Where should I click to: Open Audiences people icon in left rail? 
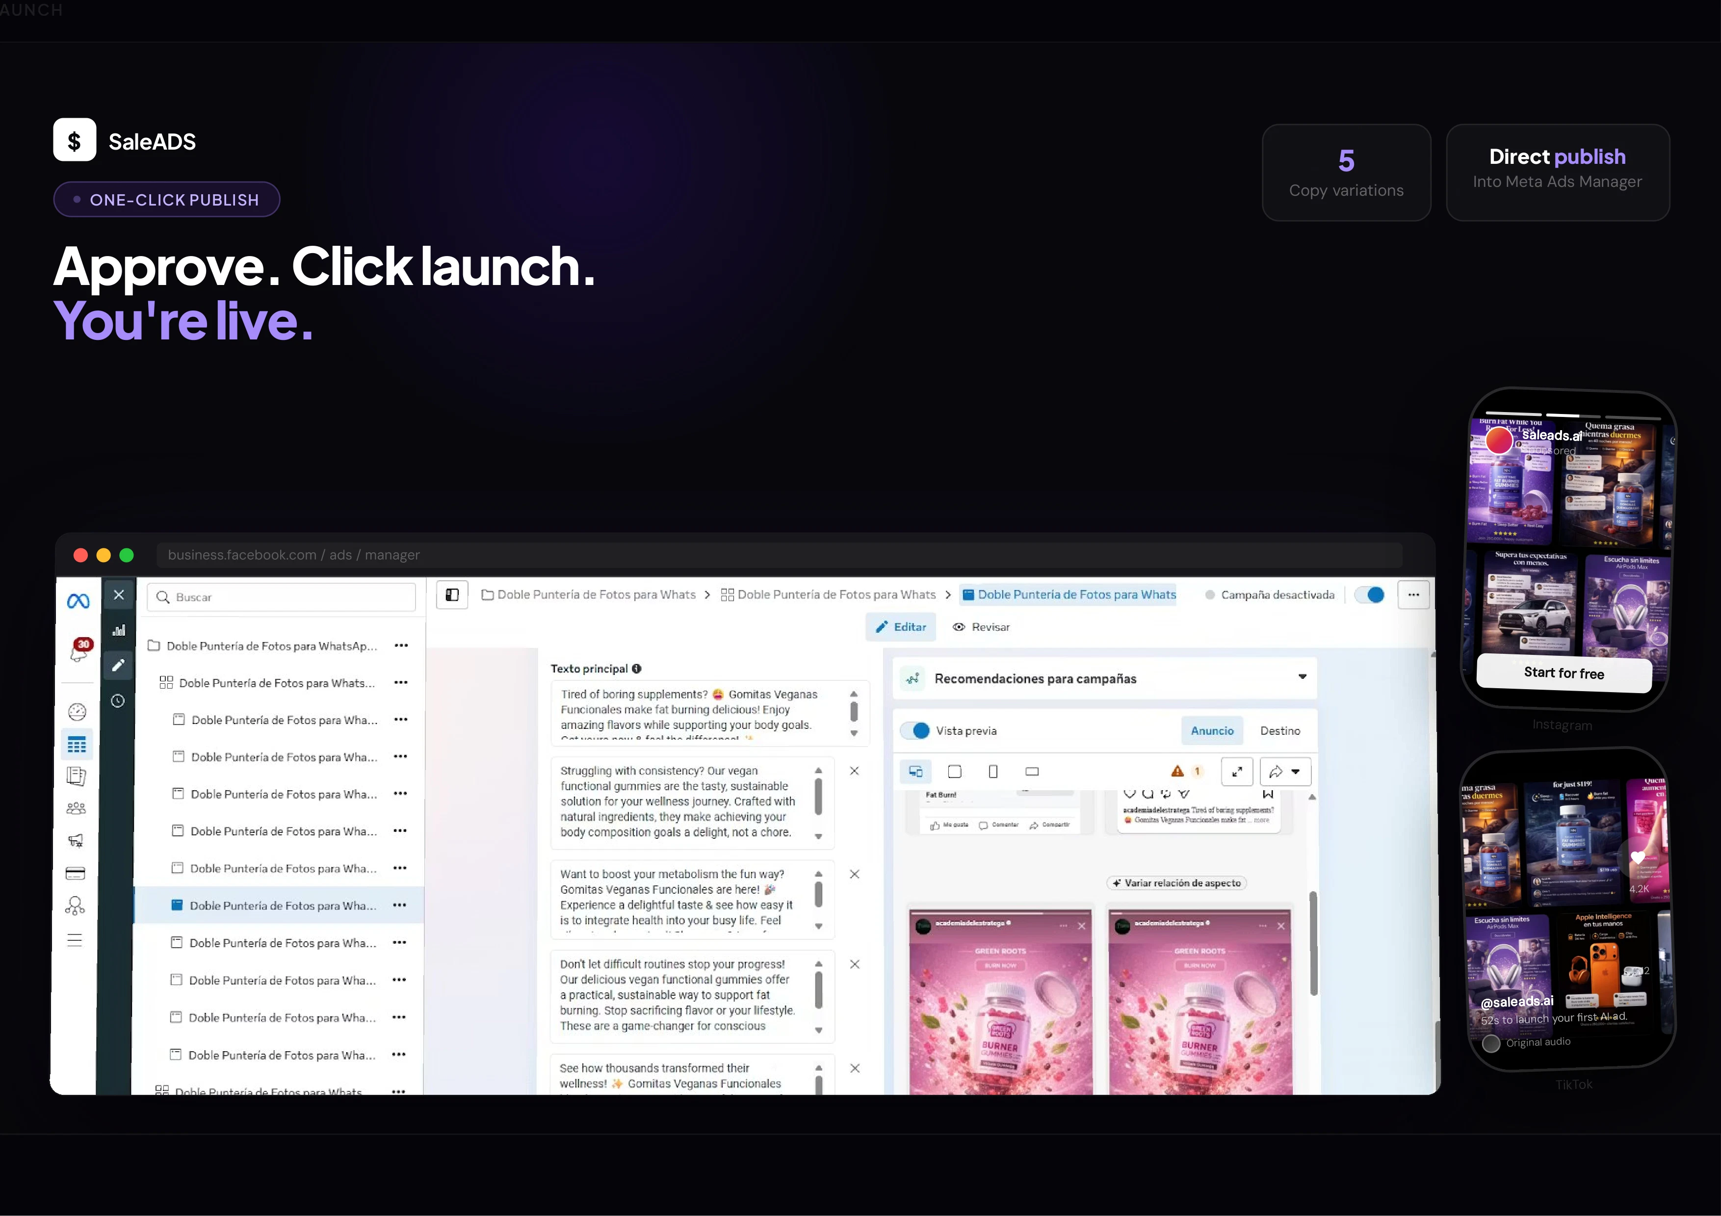[x=76, y=808]
